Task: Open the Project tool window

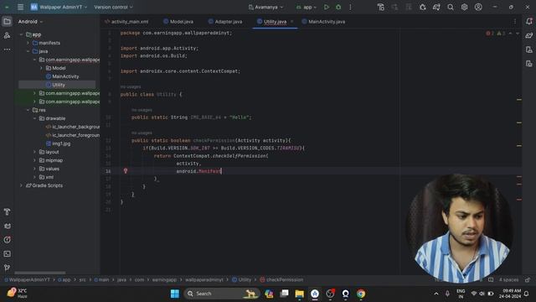Action: tap(7, 22)
